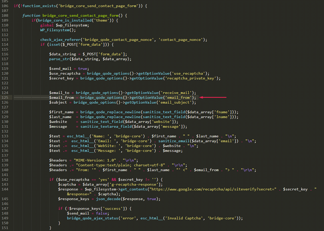
Task: Click check_ajax_referer on line 113
Action: [60, 40]
